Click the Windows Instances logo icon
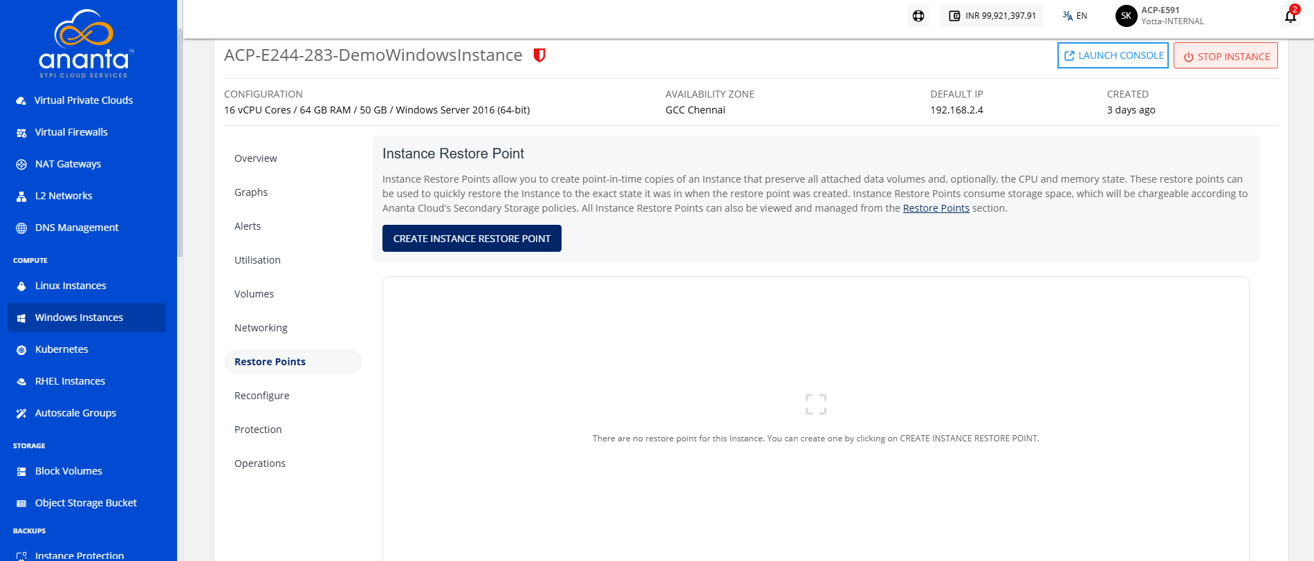1314x561 pixels. click(x=21, y=318)
